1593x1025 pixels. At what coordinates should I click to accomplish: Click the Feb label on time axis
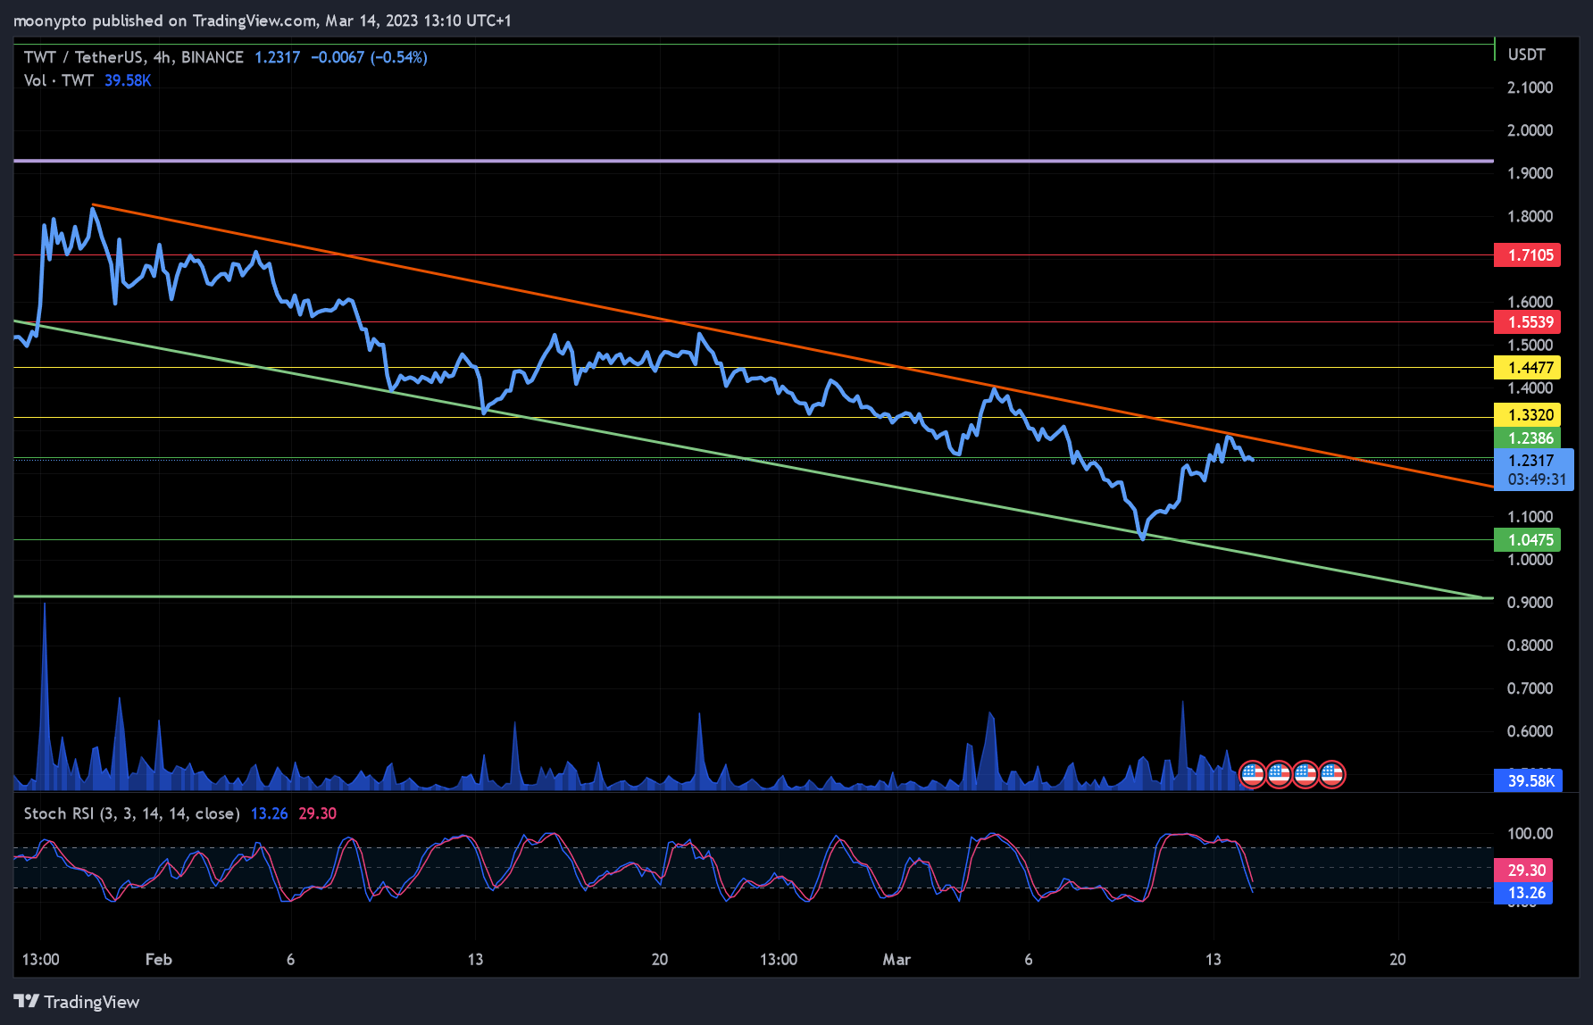click(158, 960)
